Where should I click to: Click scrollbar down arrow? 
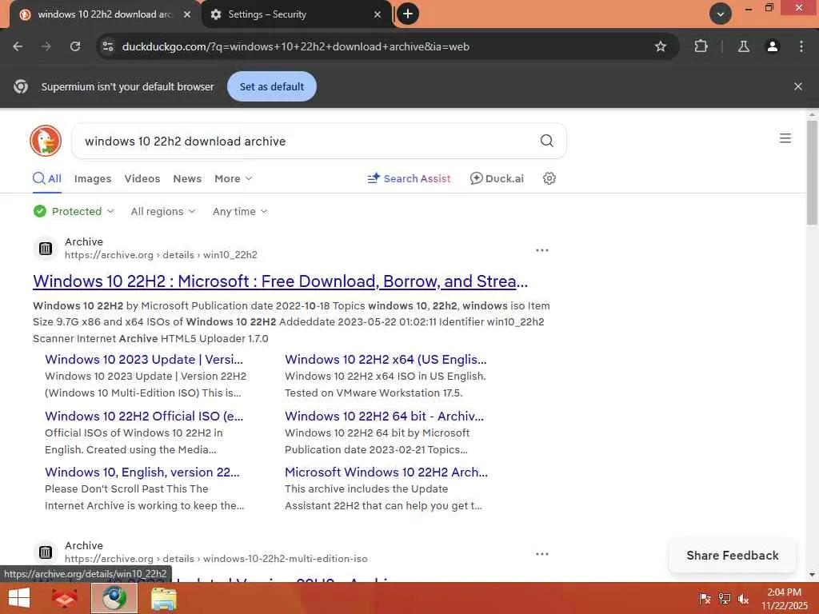pos(812,575)
